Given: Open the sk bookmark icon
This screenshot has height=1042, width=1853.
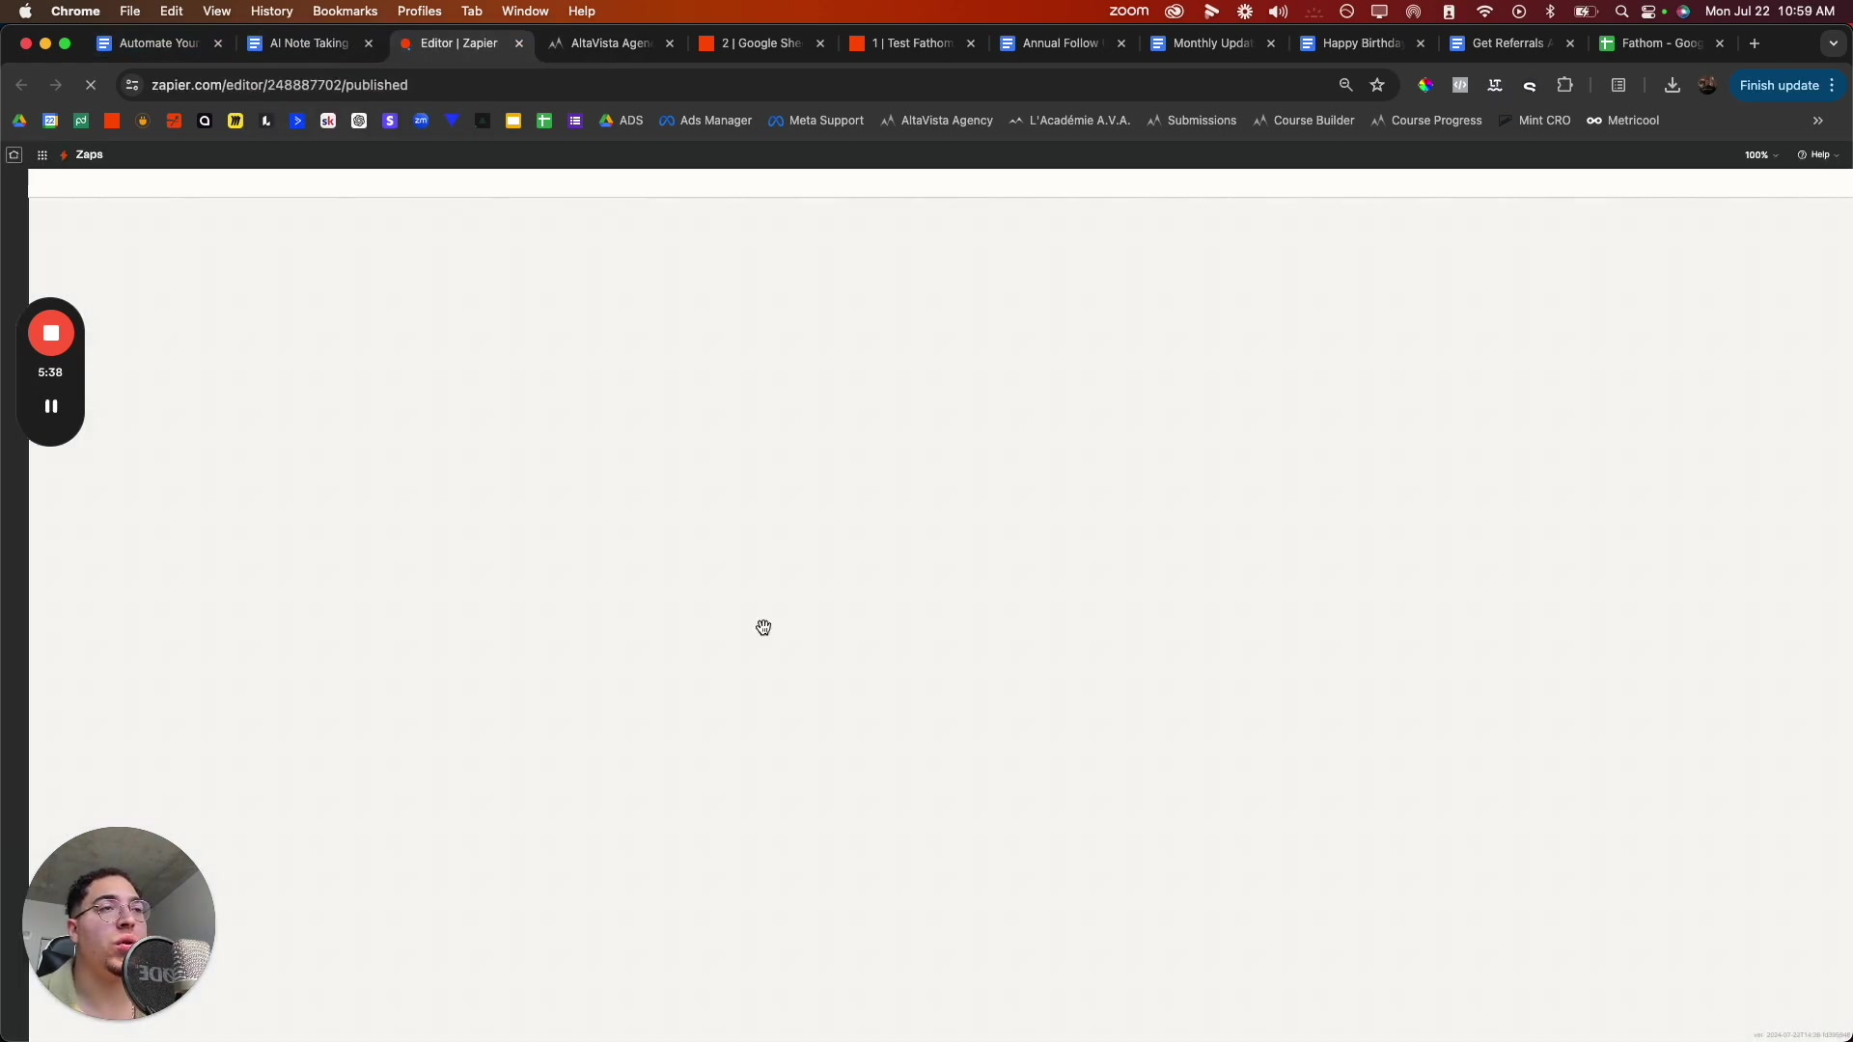Looking at the screenshot, I should (328, 121).
